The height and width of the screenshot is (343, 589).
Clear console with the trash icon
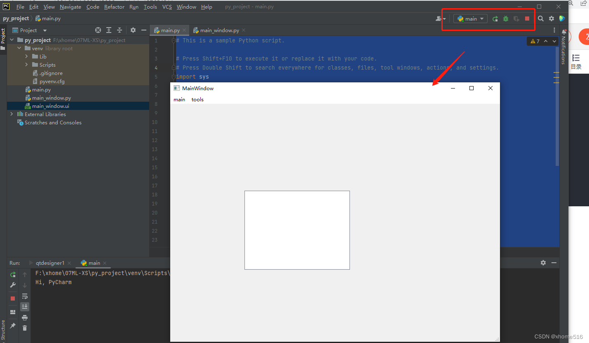click(25, 328)
